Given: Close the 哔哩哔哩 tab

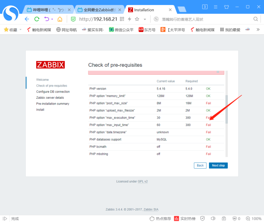Looking at the screenshot, I should pyautogui.click(x=69, y=10).
